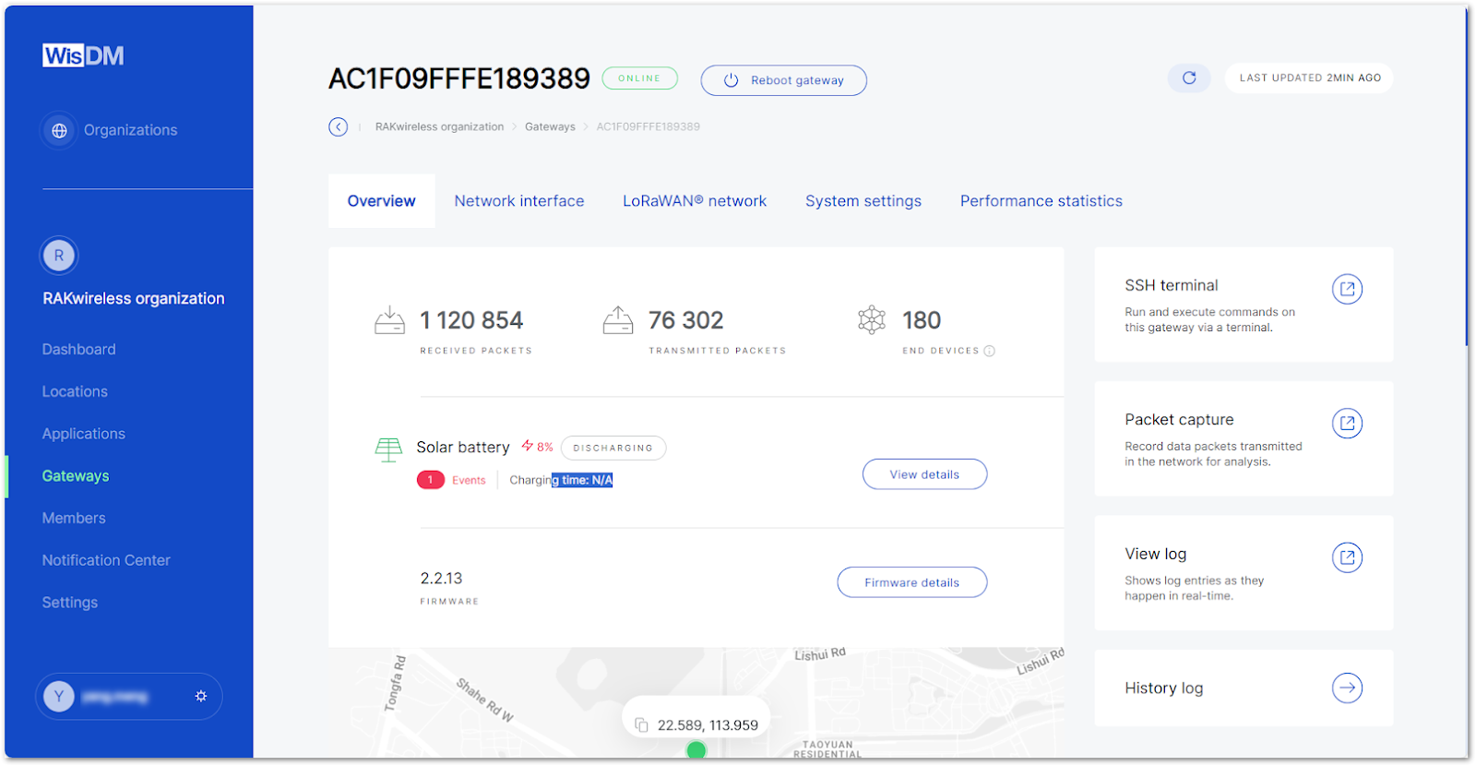Image resolution: width=1476 pixels, height=766 pixels.
Task: Click the battery charge bolt icon
Action: pos(528,446)
